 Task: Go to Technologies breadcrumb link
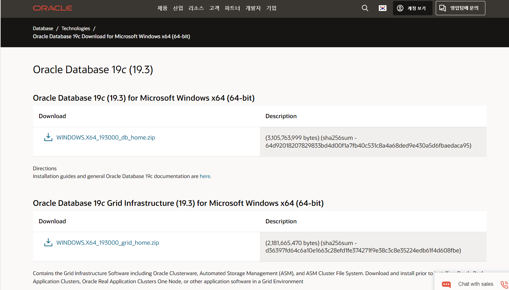(76, 28)
